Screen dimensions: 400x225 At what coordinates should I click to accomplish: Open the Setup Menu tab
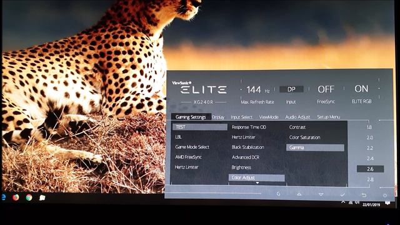pyautogui.click(x=328, y=117)
